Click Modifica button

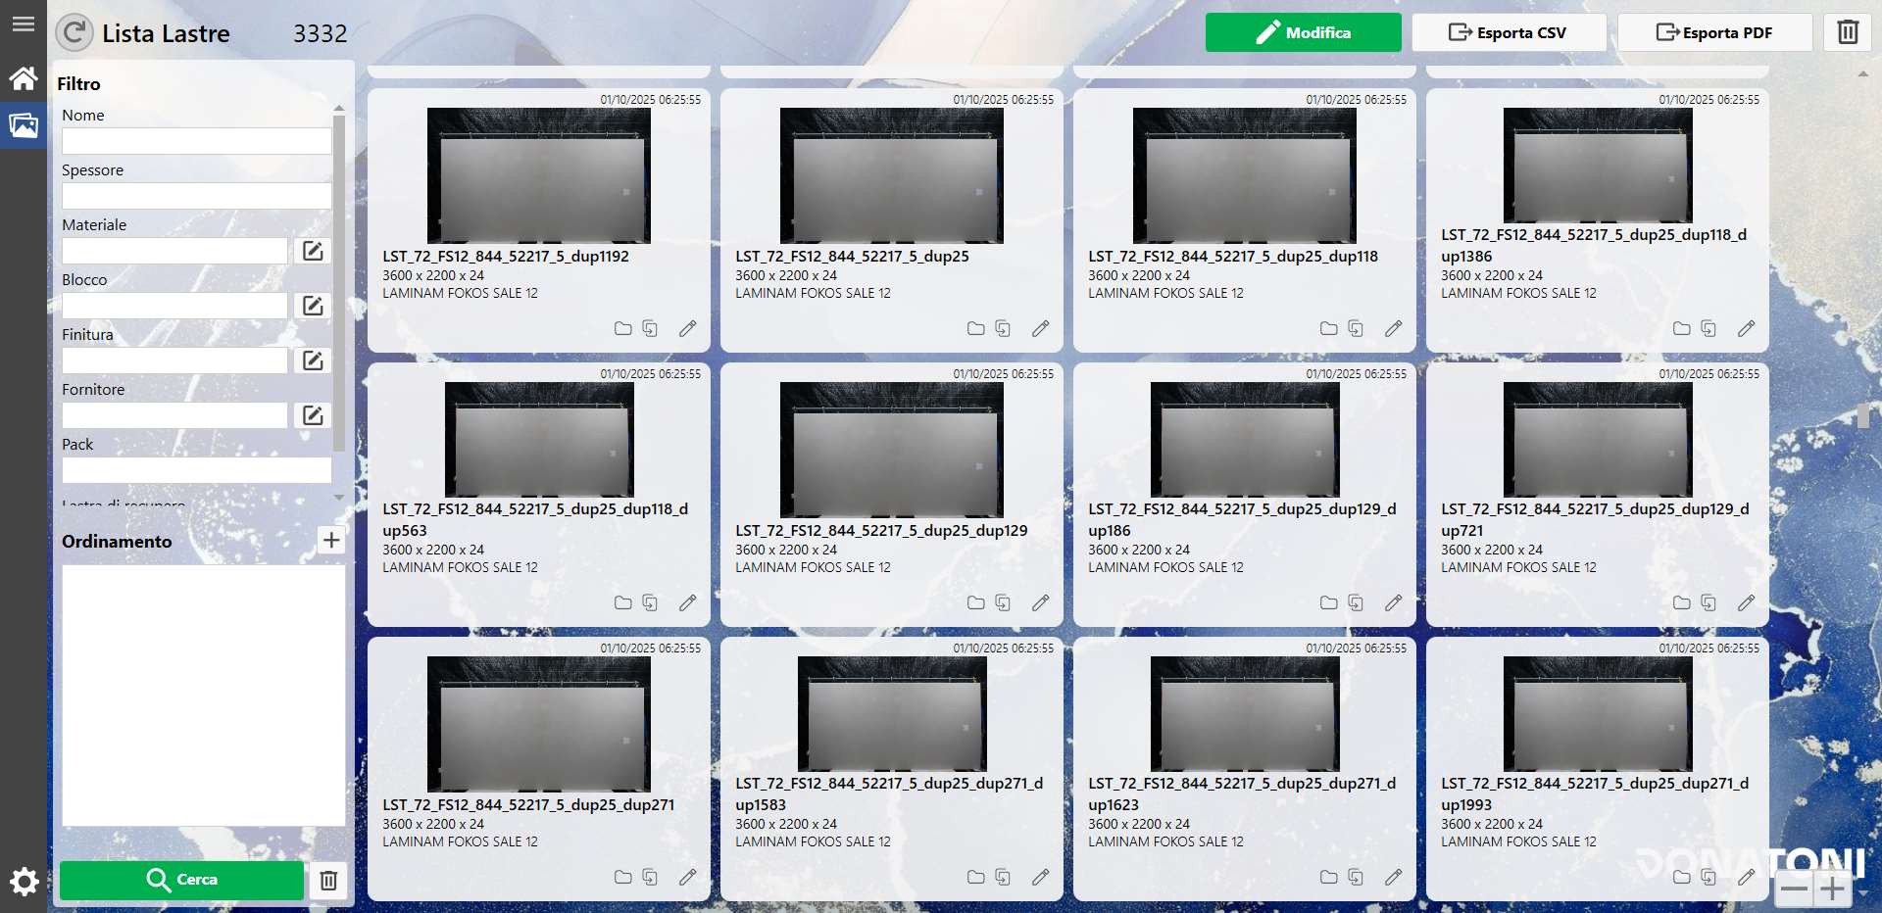[1303, 32]
